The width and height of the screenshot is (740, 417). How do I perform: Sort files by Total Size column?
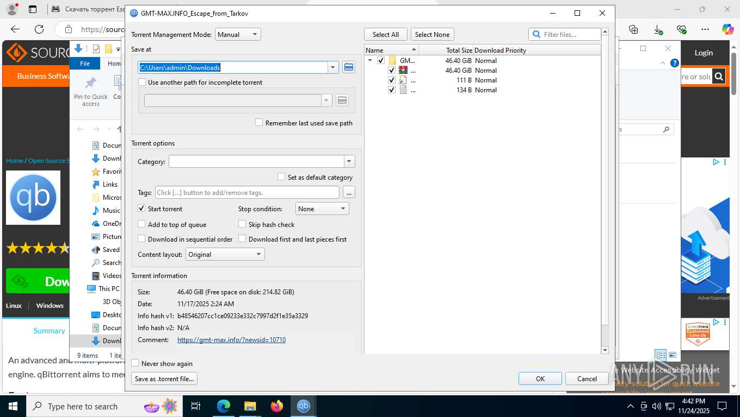click(446, 50)
